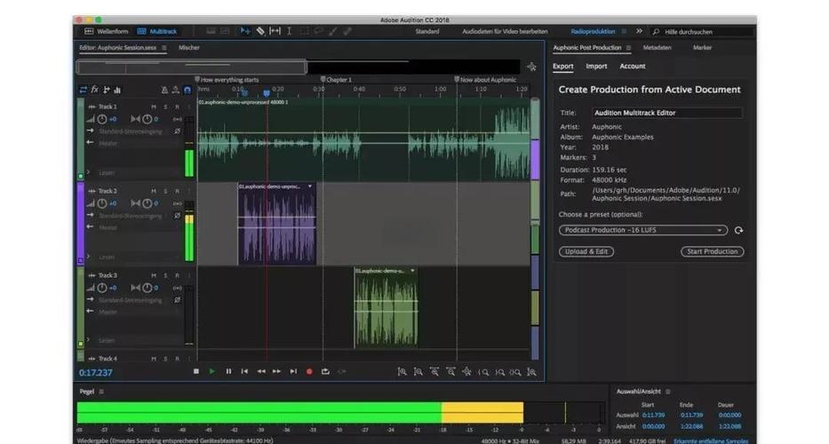Solo Track 3 with S button
Image resolution: width=829 pixels, height=444 pixels.
[x=165, y=275]
